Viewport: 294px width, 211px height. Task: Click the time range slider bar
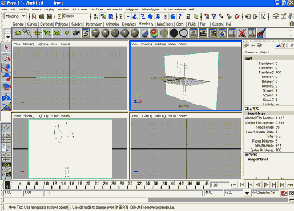click(123, 193)
